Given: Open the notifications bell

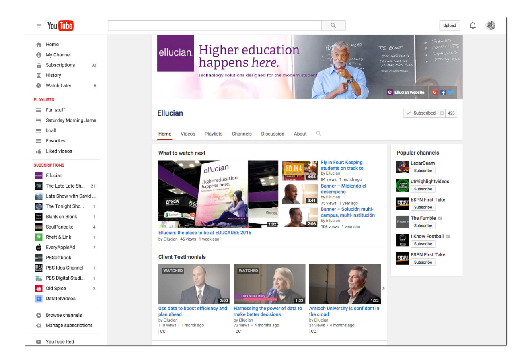Looking at the screenshot, I should pyautogui.click(x=473, y=25).
